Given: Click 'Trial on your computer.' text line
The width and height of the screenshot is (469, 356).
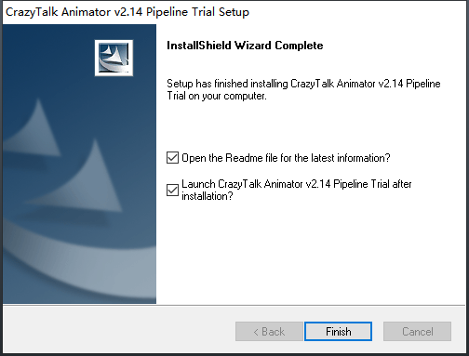Looking at the screenshot, I should pos(217,96).
